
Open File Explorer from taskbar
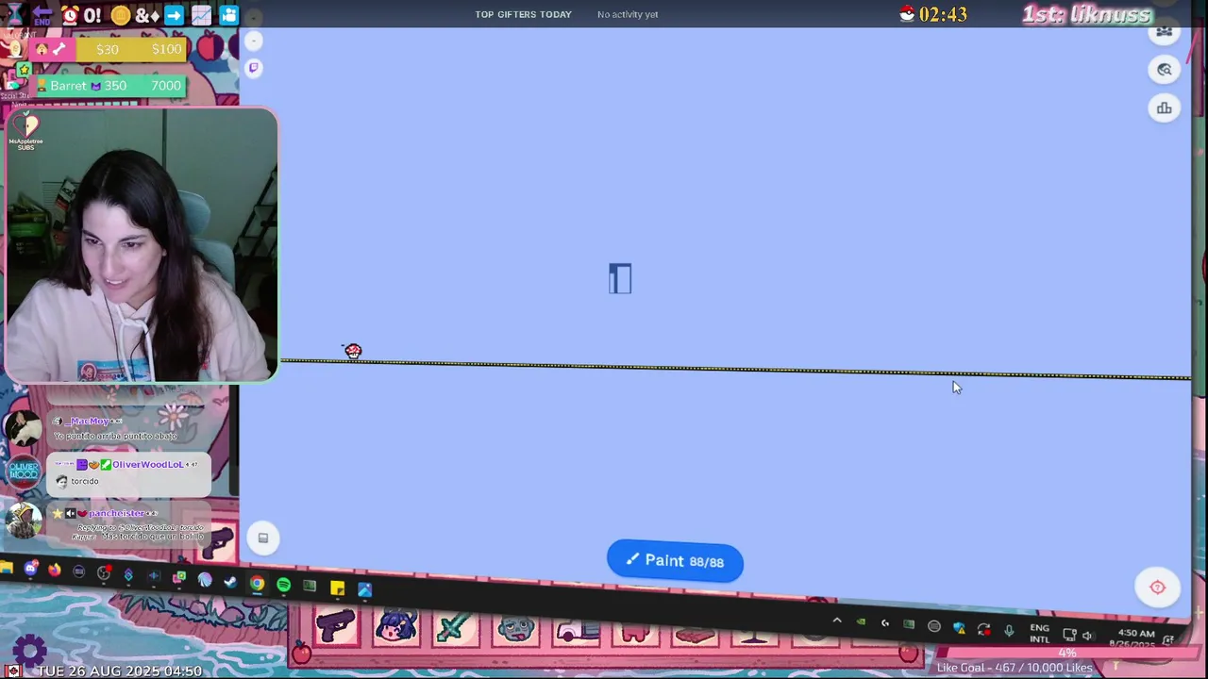7,569
